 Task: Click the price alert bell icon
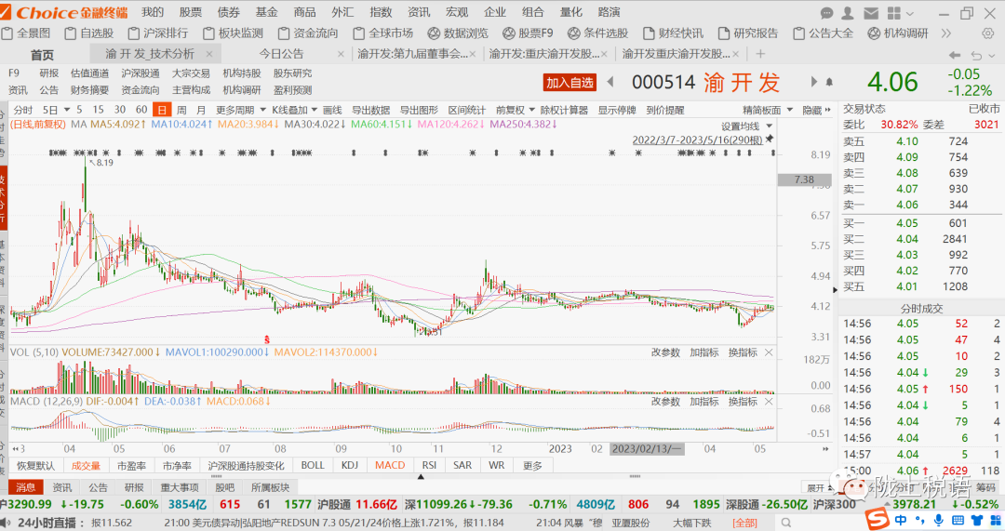pos(829,82)
